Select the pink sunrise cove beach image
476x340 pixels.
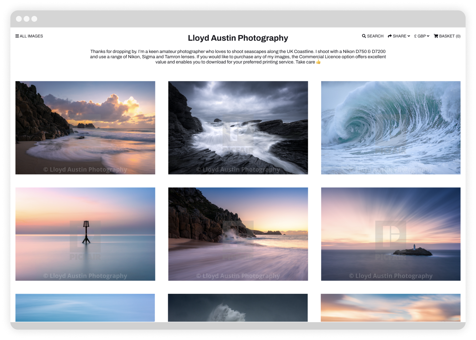point(238,234)
